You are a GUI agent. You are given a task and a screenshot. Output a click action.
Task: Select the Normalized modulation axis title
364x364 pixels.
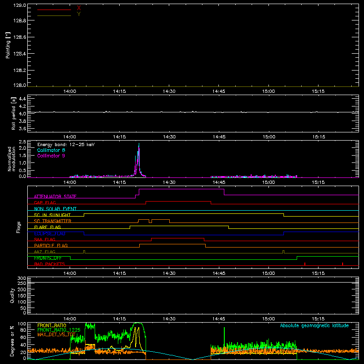pyautogui.click(x=11, y=159)
